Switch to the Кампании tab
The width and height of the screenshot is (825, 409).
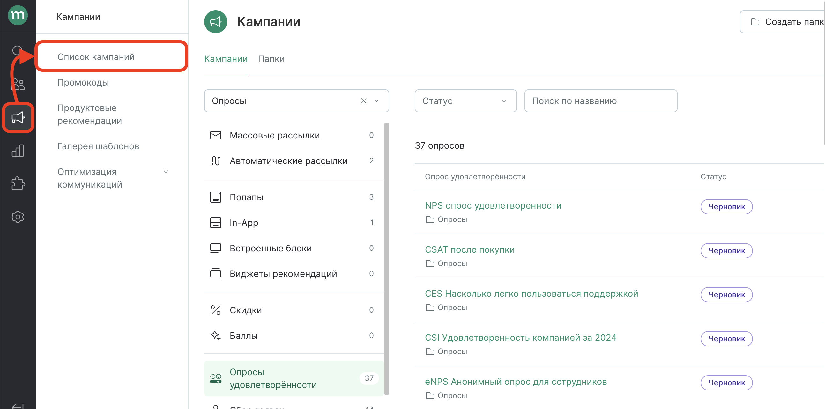tap(226, 59)
